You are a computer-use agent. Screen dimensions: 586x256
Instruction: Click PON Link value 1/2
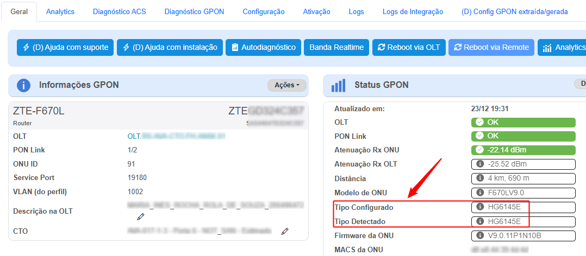[x=132, y=150]
